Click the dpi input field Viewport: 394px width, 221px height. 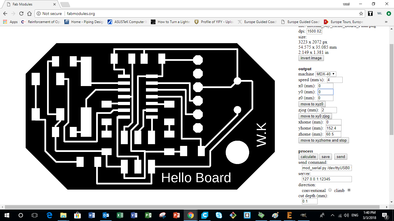pos(314,31)
